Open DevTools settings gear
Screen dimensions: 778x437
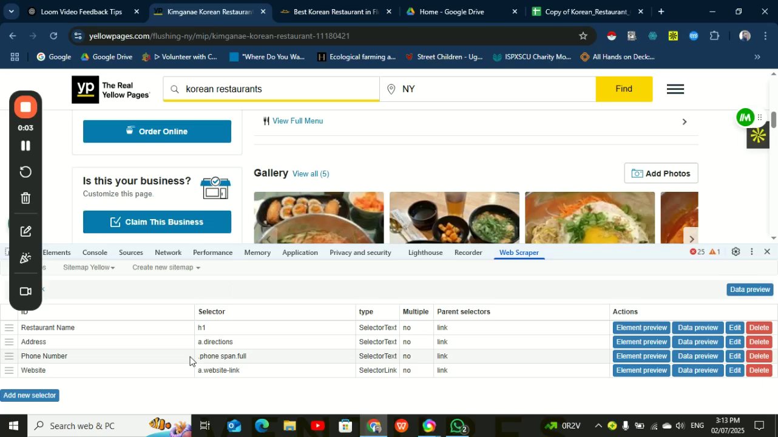pos(736,252)
